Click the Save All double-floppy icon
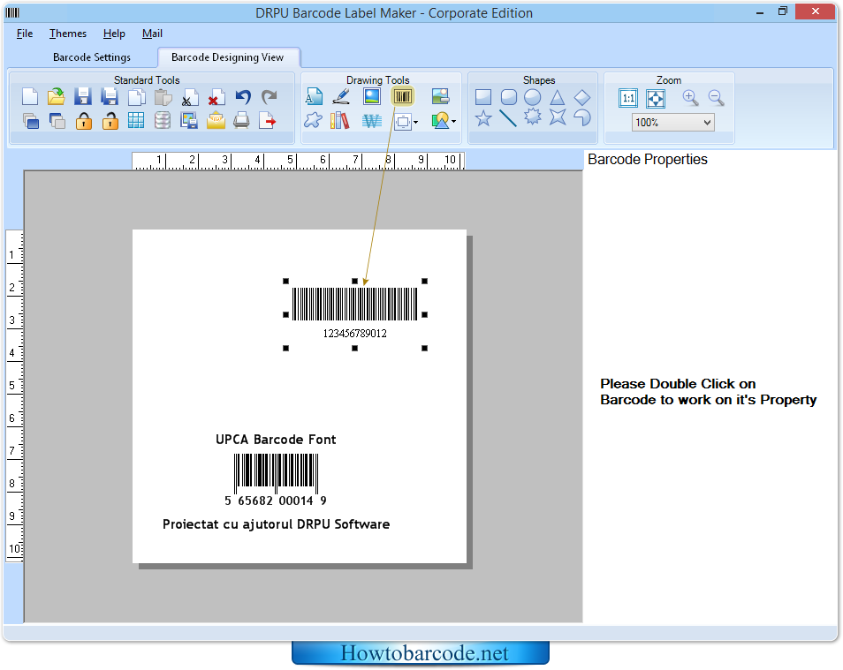Image resolution: width=843 pixels, height=670 pixels. (110, 97)
